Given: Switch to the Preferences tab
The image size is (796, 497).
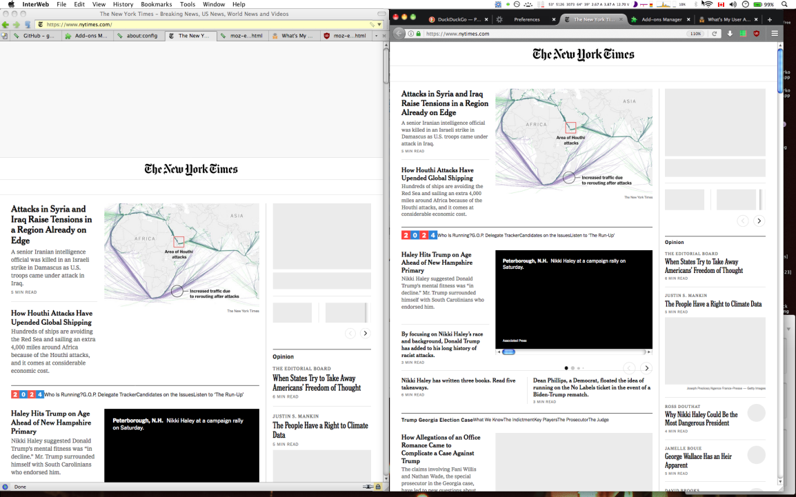Looking at the screenshot, I should coord(526,19).
